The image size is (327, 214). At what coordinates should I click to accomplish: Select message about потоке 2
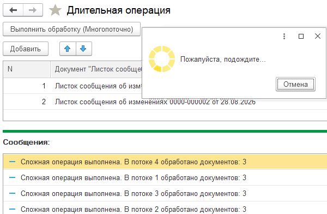pos(165,209)
